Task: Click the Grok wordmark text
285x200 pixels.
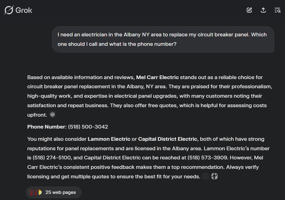Action: click(x=24, y=10)
